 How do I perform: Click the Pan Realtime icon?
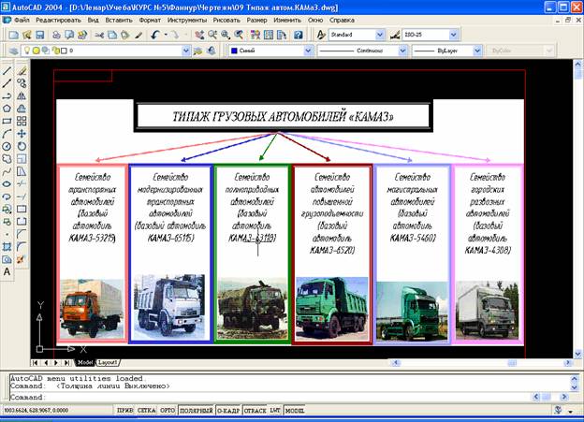point(199,35)
